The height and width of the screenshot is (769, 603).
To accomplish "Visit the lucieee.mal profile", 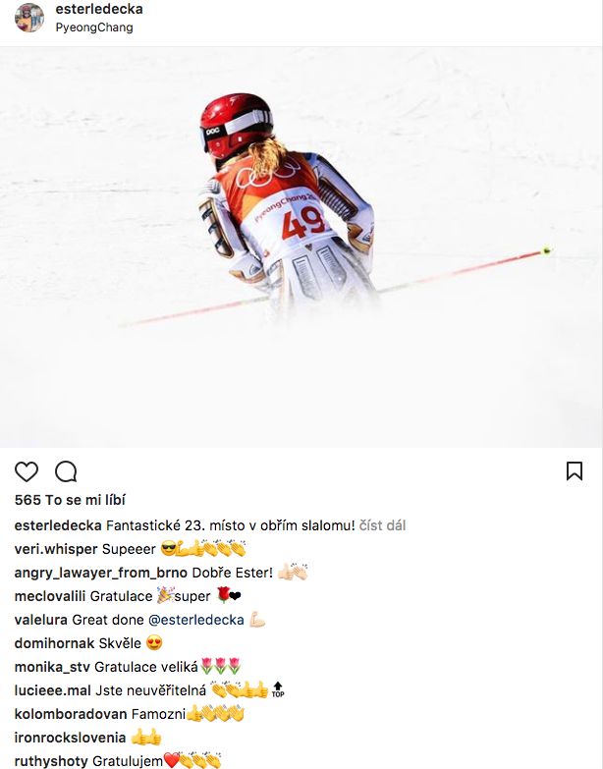I will pyautogui.click(x=53, y=690).
